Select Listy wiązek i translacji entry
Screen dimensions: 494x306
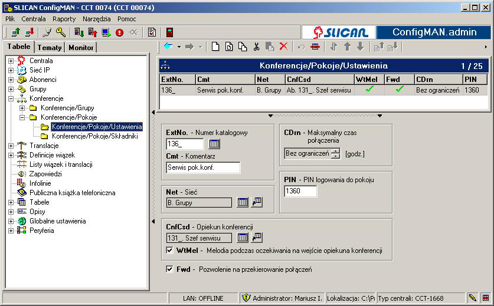click(x=61, y=164)
